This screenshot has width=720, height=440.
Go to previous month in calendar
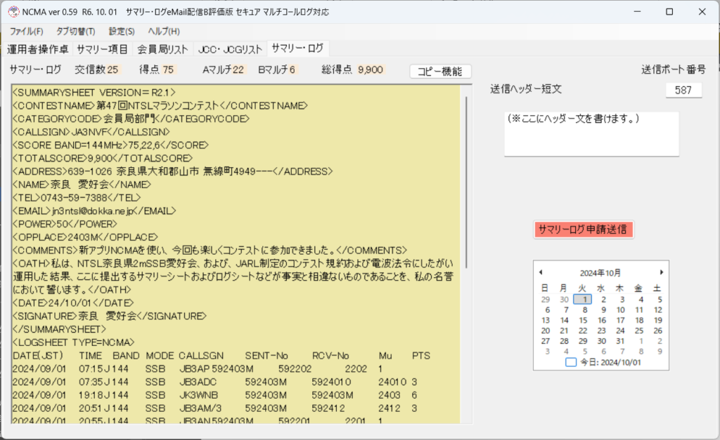click(x=541, y=272)
